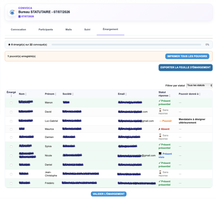
Task: Toggle the Émargé checkbox for Nicole
Action: point(11,156)
